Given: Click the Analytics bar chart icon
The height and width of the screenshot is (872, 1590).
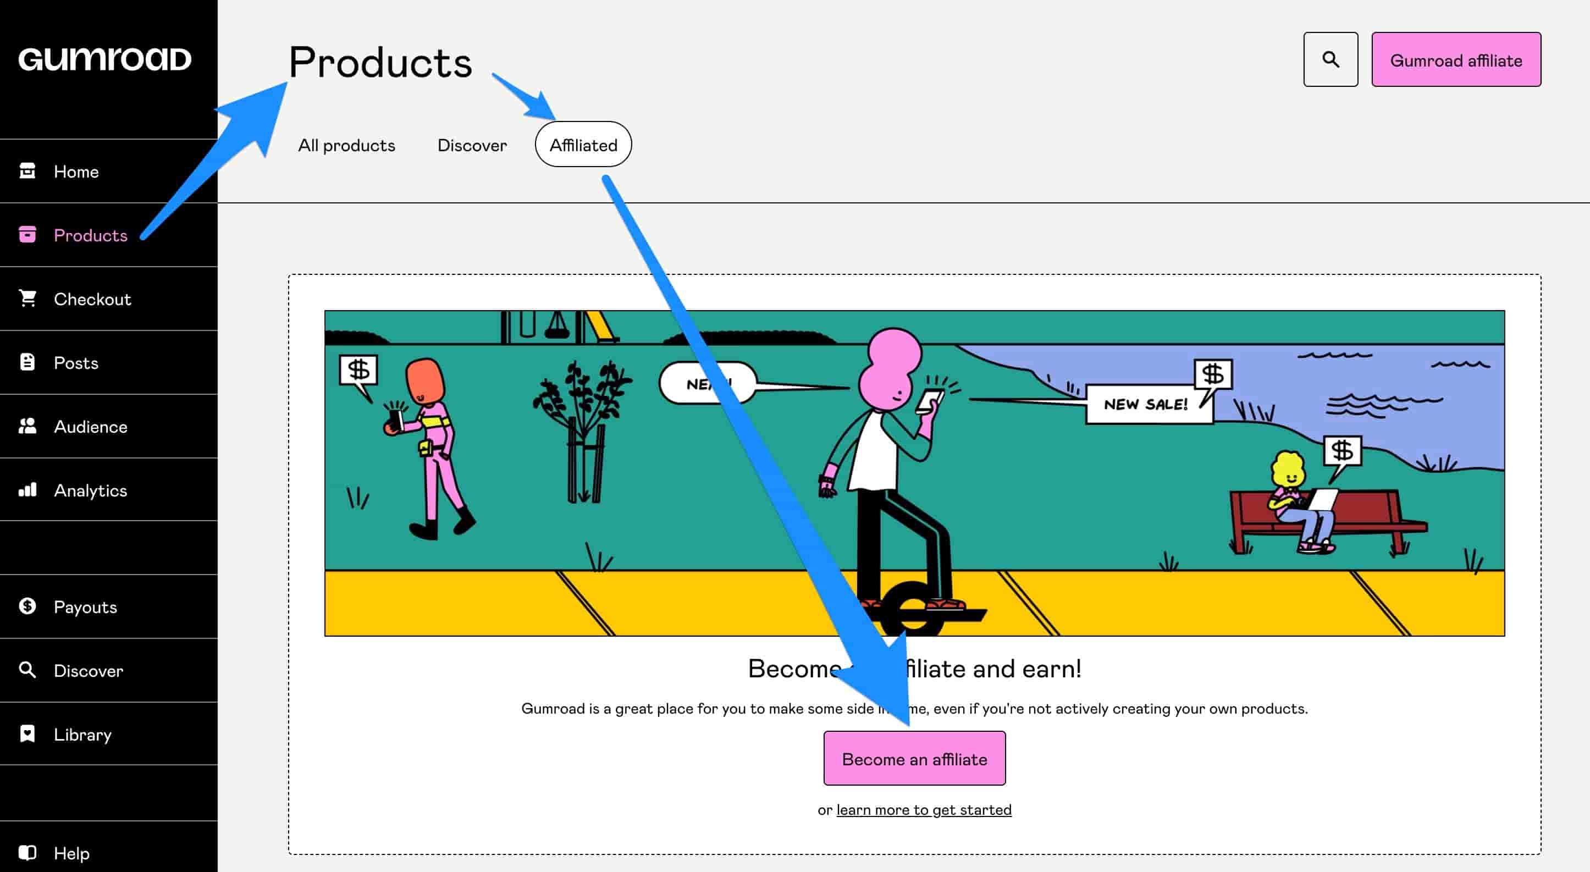Looking at the screenshot, I should click(27, 490).
